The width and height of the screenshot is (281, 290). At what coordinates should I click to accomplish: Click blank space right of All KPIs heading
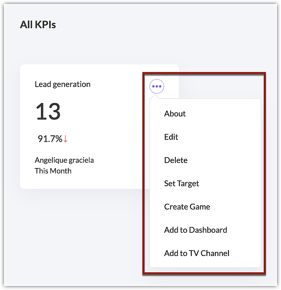coord(156,25)
